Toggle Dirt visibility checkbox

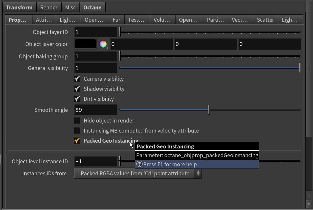(77, 99)
